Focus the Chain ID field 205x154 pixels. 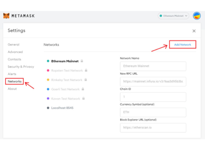click(x=153, y=97)
